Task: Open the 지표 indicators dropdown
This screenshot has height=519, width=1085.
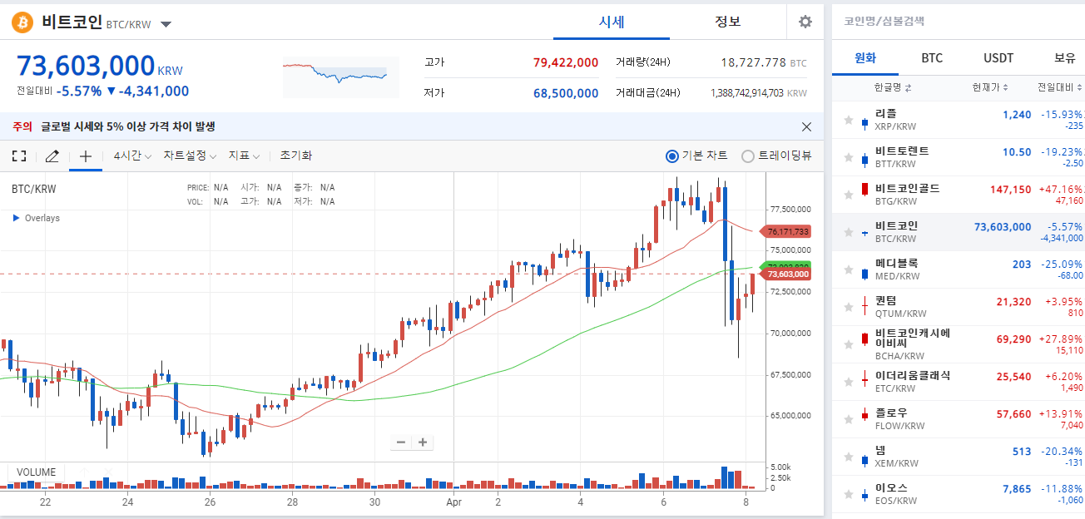Action: point(245,156)
